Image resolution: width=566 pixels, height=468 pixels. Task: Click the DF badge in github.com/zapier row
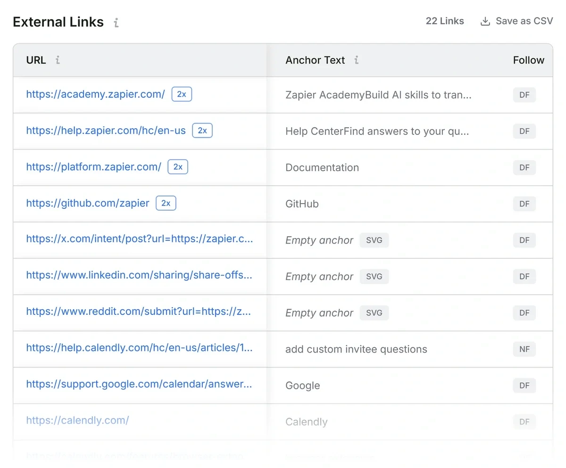point(524,204)
